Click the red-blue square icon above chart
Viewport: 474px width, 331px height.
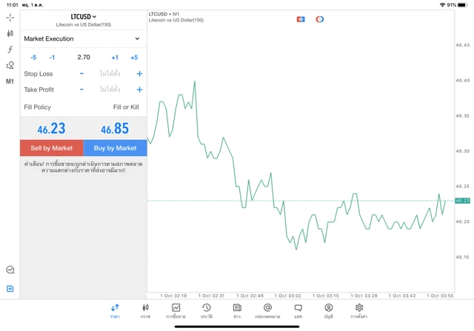coord(301,19)
